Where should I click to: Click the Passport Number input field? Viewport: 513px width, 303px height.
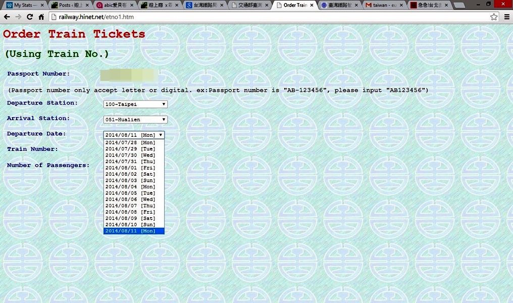click(129, 75)
